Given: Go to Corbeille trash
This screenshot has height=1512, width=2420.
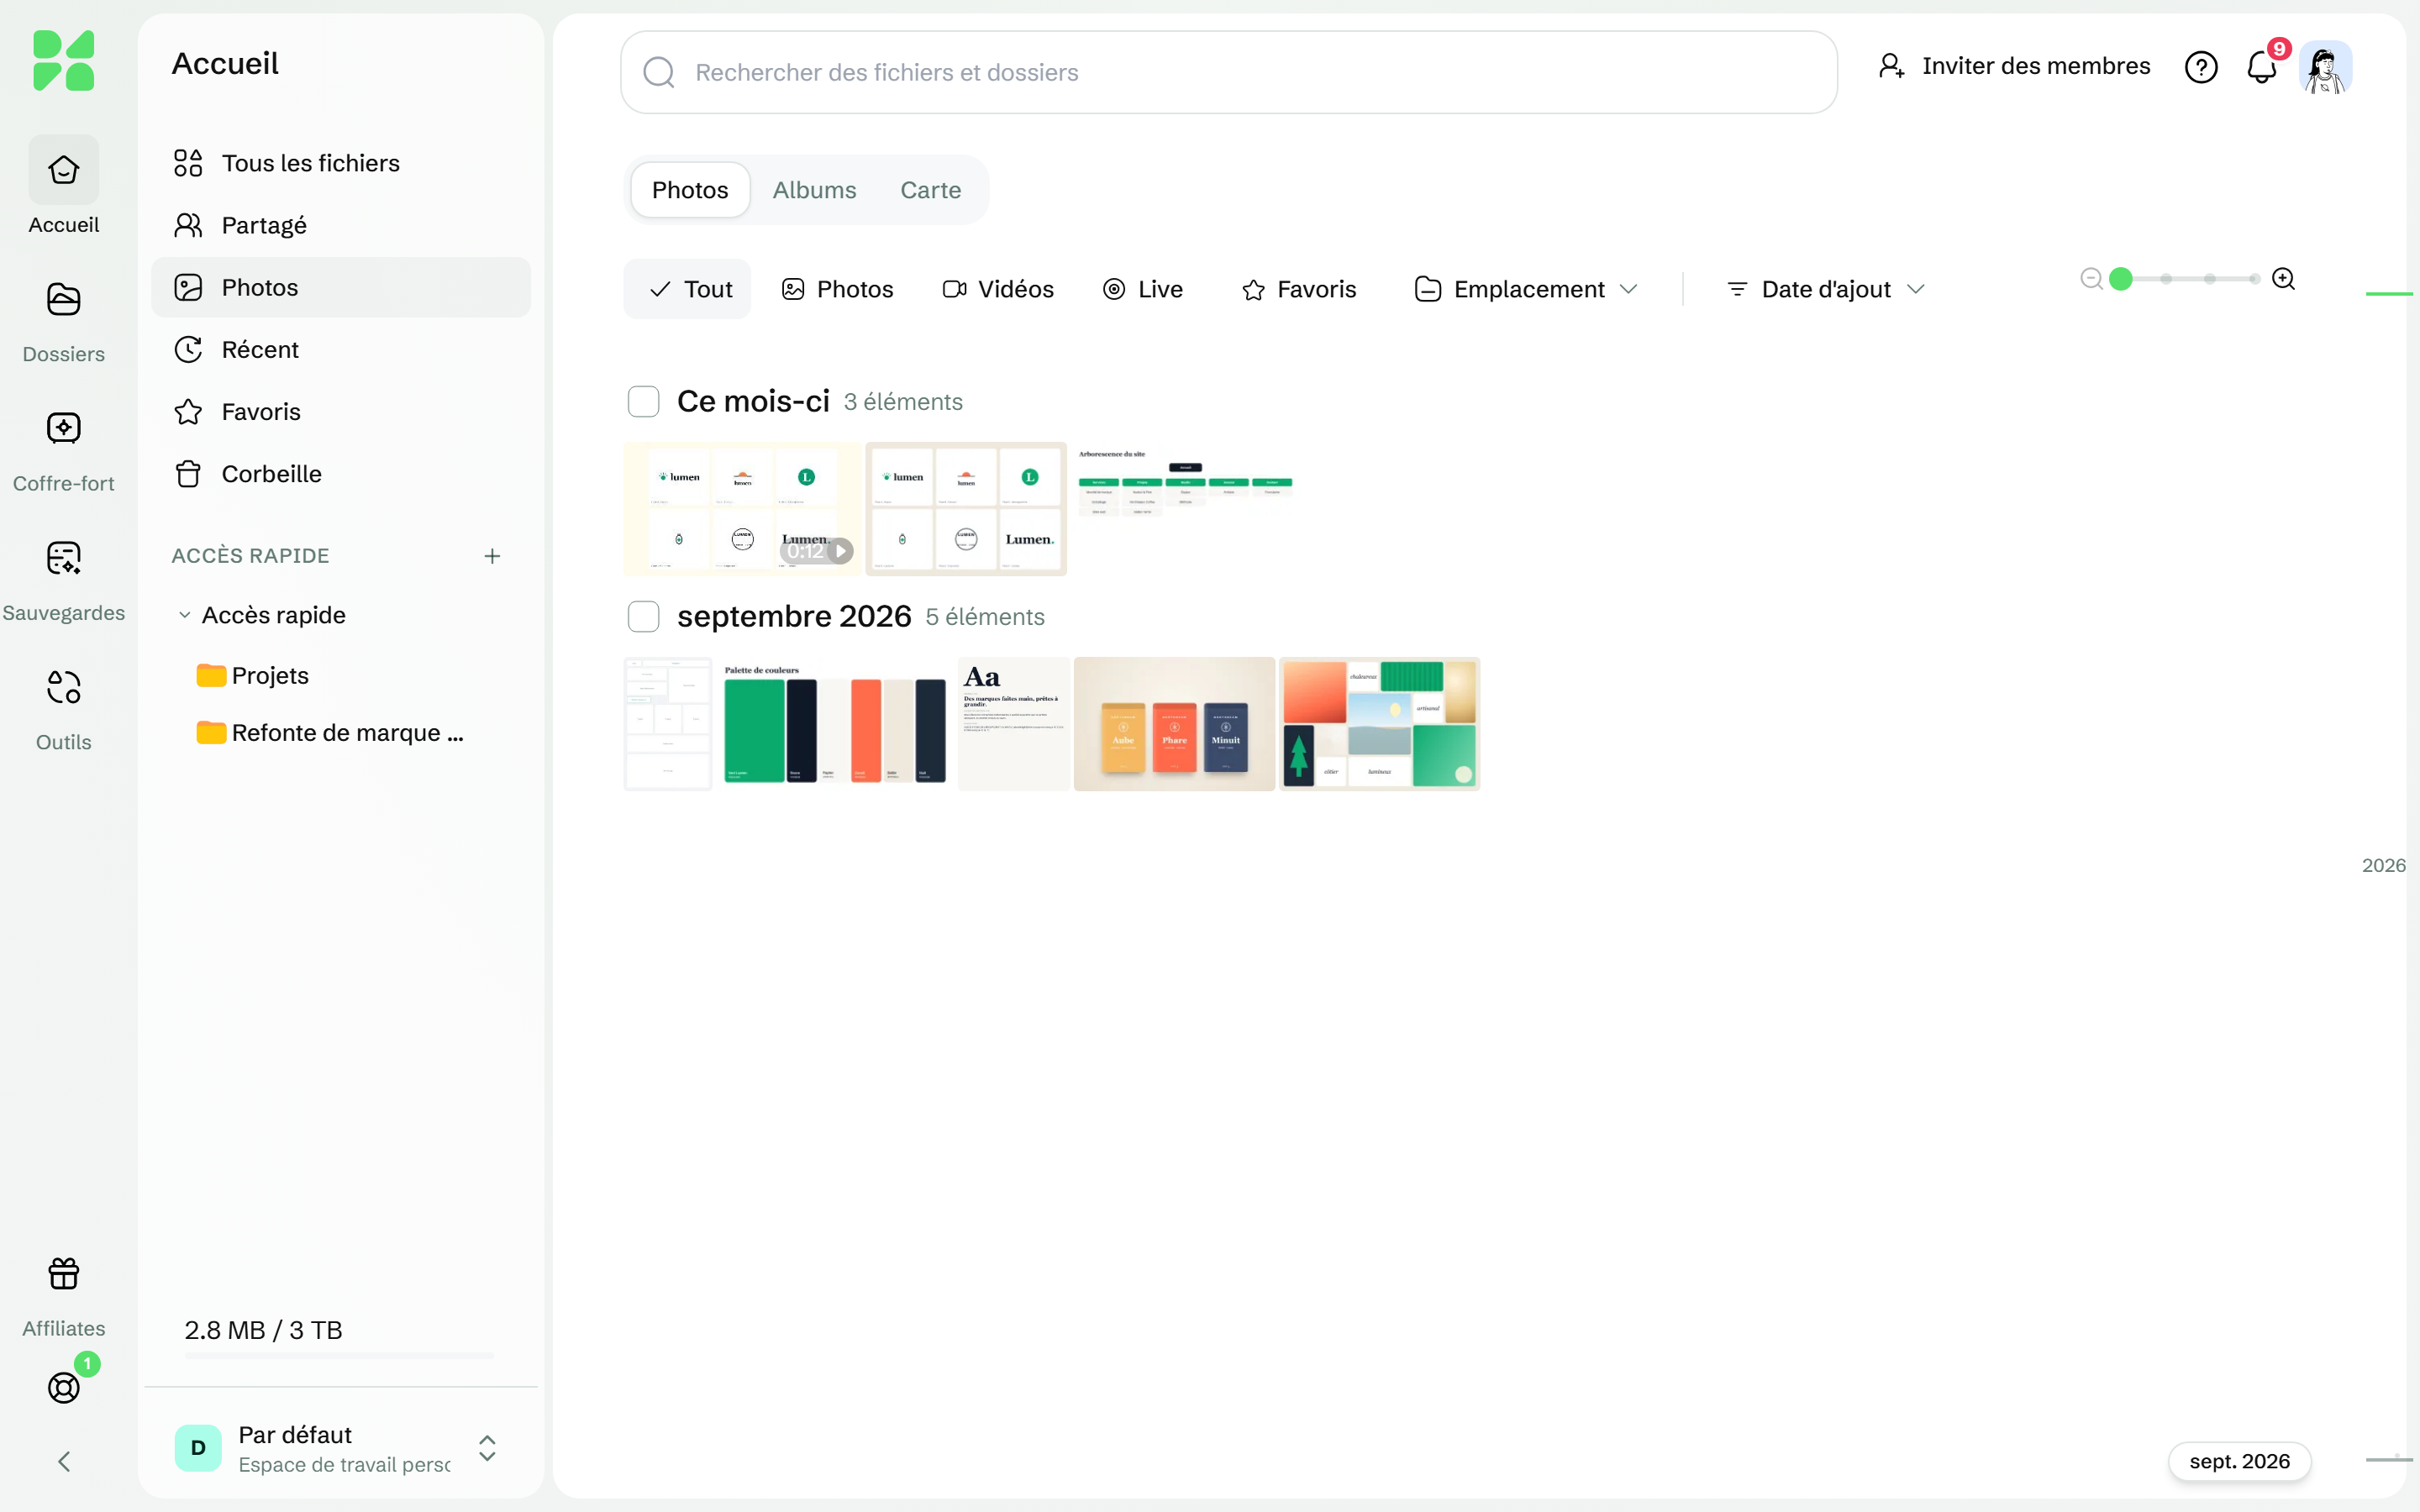Looking at the screenshot, I should pos(340,474).
